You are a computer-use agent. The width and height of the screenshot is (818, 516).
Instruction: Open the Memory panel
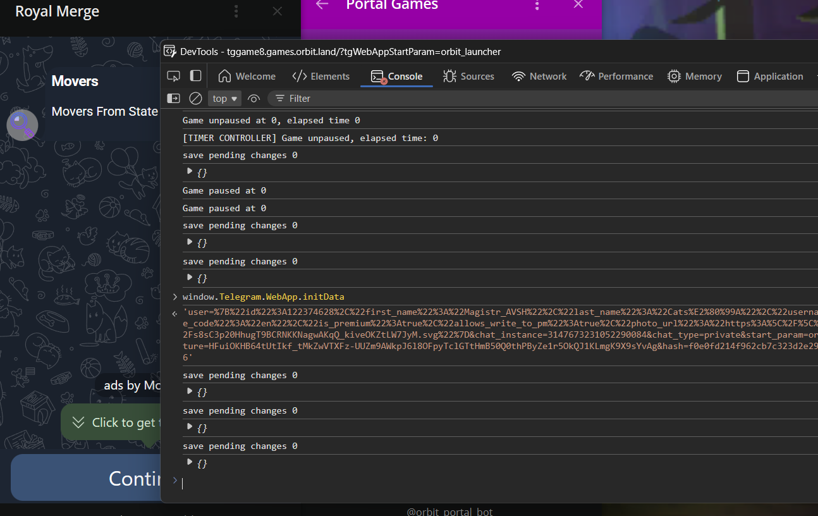coord(695,76)
